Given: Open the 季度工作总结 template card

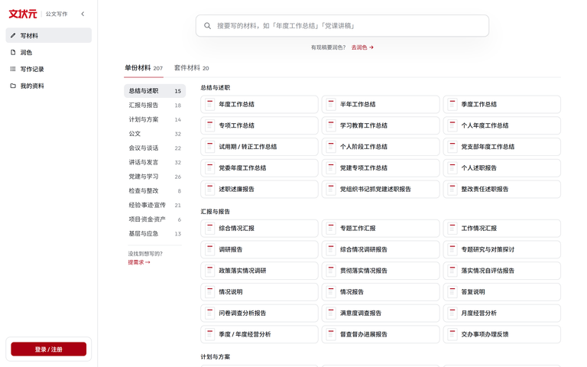Looking at the screenshot, I should pos(502,105).
